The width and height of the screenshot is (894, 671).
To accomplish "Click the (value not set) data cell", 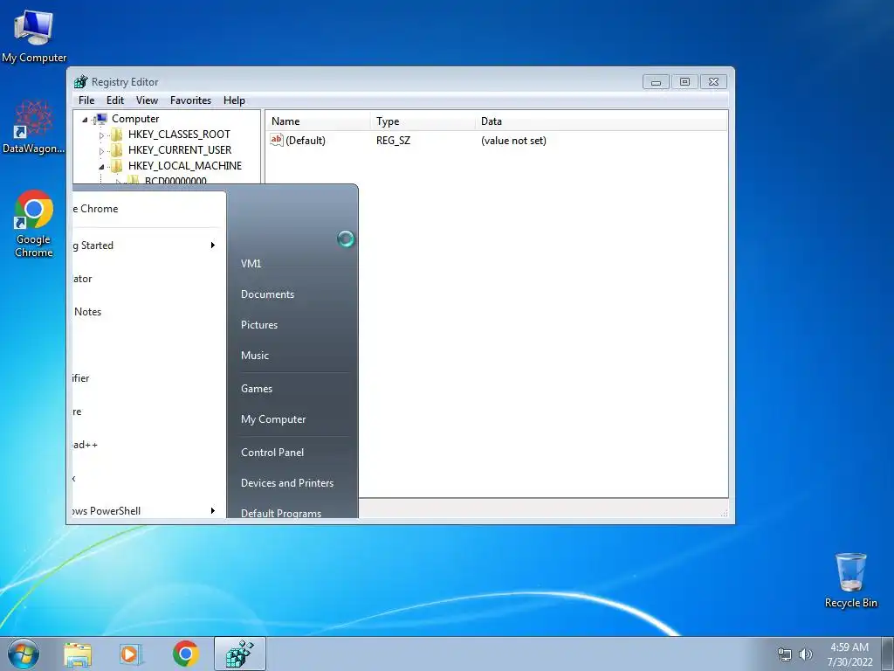I will [x=513, y=141].
